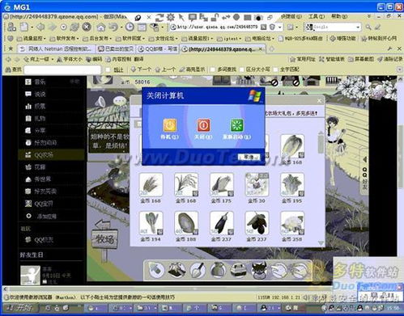Expand the address bar dropdown arrow
The image size is (404, 316).
(x=280, y=27)
